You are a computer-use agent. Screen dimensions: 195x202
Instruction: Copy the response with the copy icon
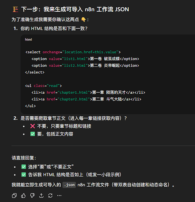click(x=14, y=196)
